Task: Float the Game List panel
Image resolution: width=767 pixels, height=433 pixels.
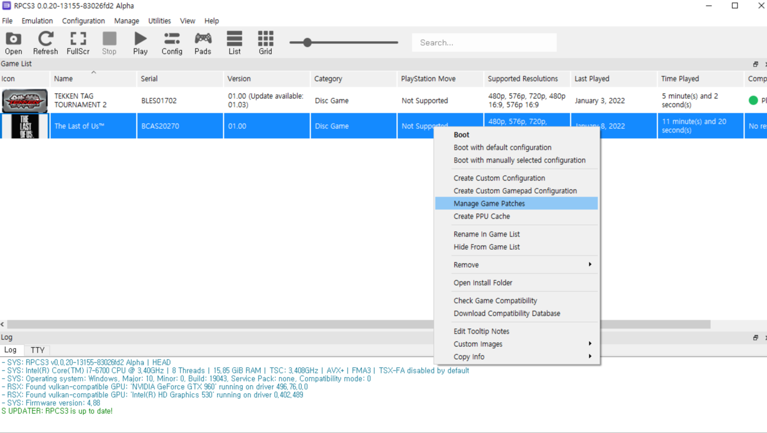Action: tap(755, 64)
